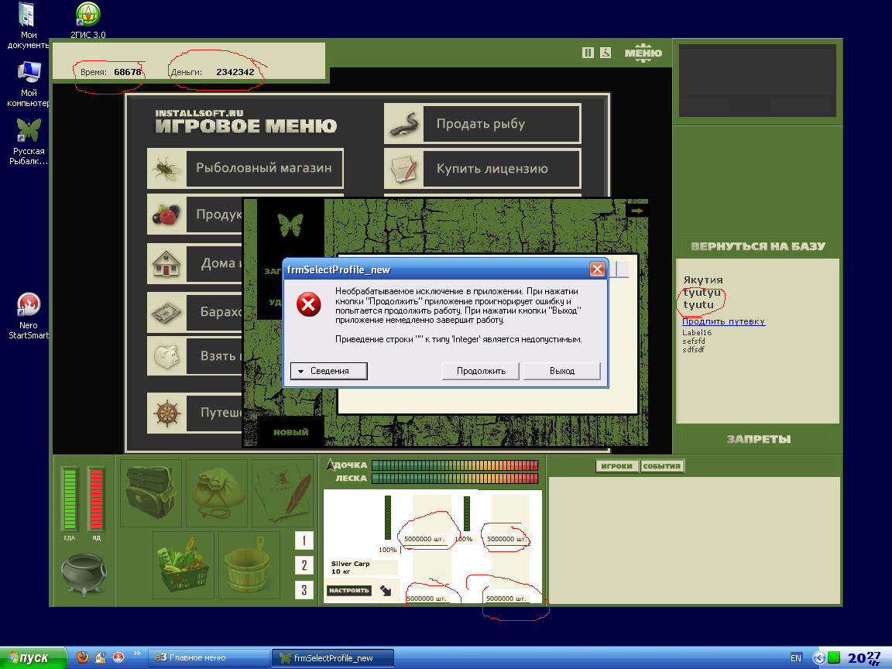Screen dimensions: 892x669
Task: Click the fish icon beside Продать рыбу
Action: (403, 123)
